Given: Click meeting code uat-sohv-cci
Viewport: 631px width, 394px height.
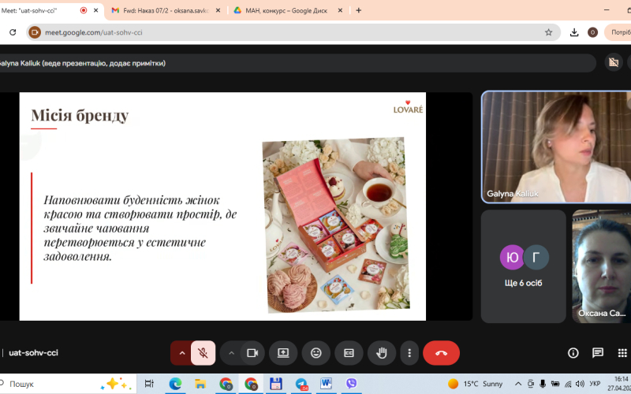Looking at the screenshot, I should pos(33,353).
